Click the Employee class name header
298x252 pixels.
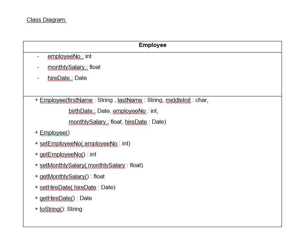tap(152, 45)
